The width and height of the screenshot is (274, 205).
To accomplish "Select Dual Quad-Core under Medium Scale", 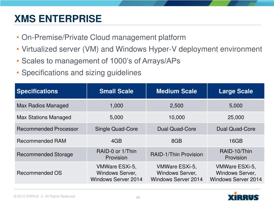I will pos(177,129).
